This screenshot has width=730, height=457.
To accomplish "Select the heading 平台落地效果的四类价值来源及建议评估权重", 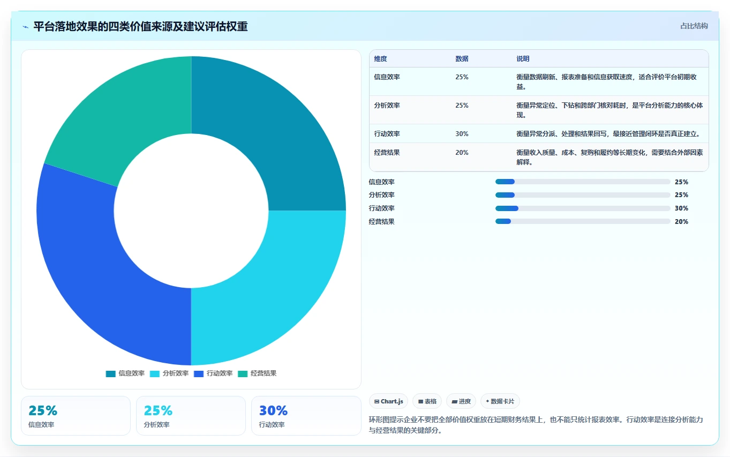I will point(140,26).
